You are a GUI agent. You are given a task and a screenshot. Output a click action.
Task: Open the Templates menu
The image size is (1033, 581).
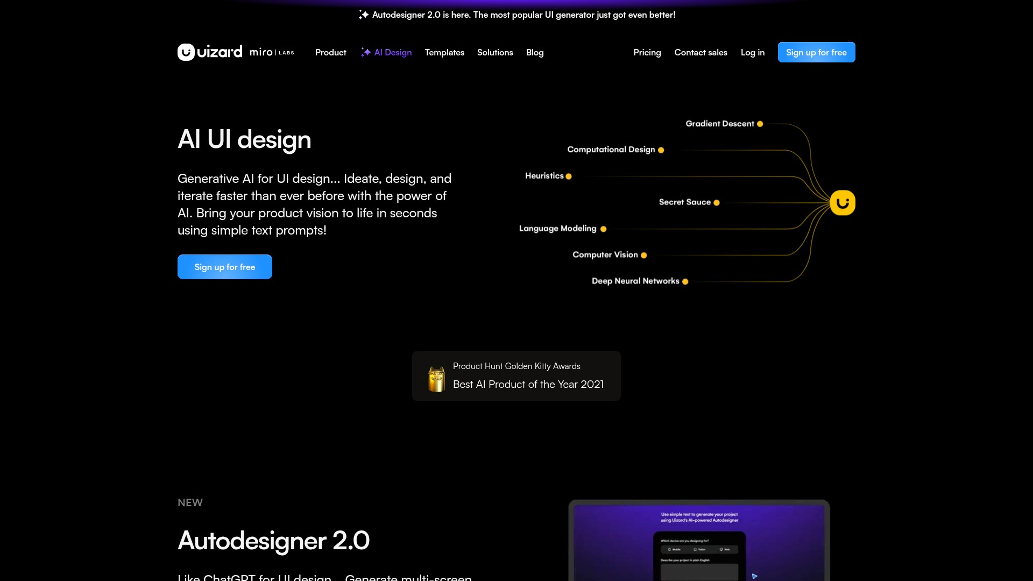click(444, 52)
